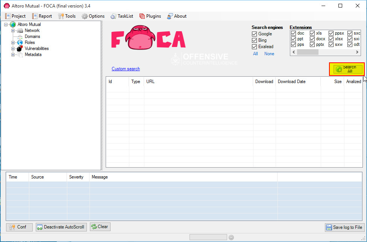The width and height of the screenshot is (367, 242).
Task: Toggle the xls extension checkbox
Action: point(312,33)
